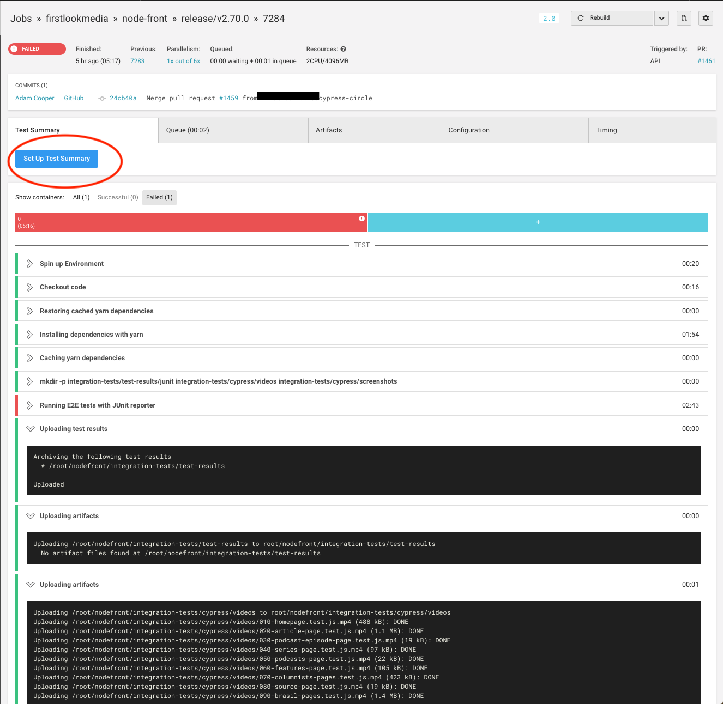Click the 070-columnists-pages.test.js.mp4 log line

236,677
